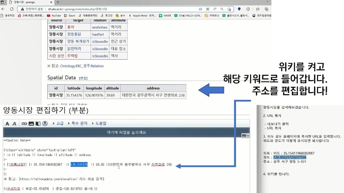Apply italic formatting in wiki editor
The height and width of the screenshot is (193, 344).
14,124
